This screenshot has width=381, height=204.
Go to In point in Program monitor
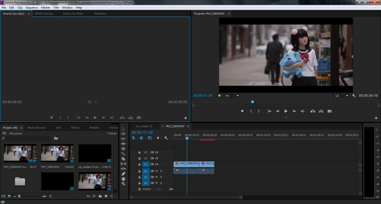click(x=269, y=111)
